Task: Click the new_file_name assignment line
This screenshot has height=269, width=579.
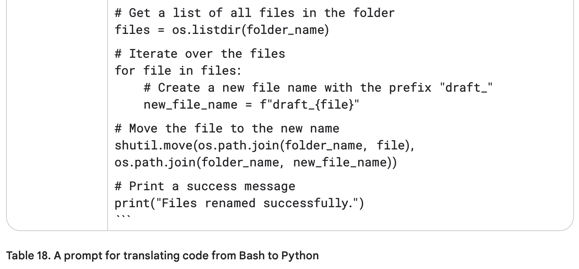Action: pos(251,105)
